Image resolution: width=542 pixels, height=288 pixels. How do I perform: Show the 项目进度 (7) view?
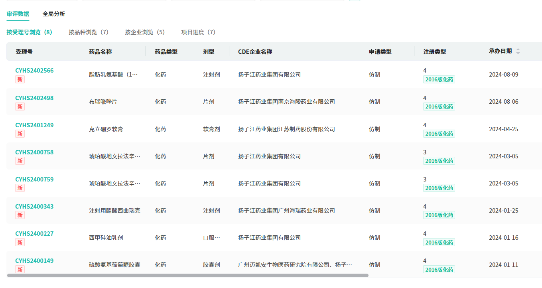tap(198, 32)
